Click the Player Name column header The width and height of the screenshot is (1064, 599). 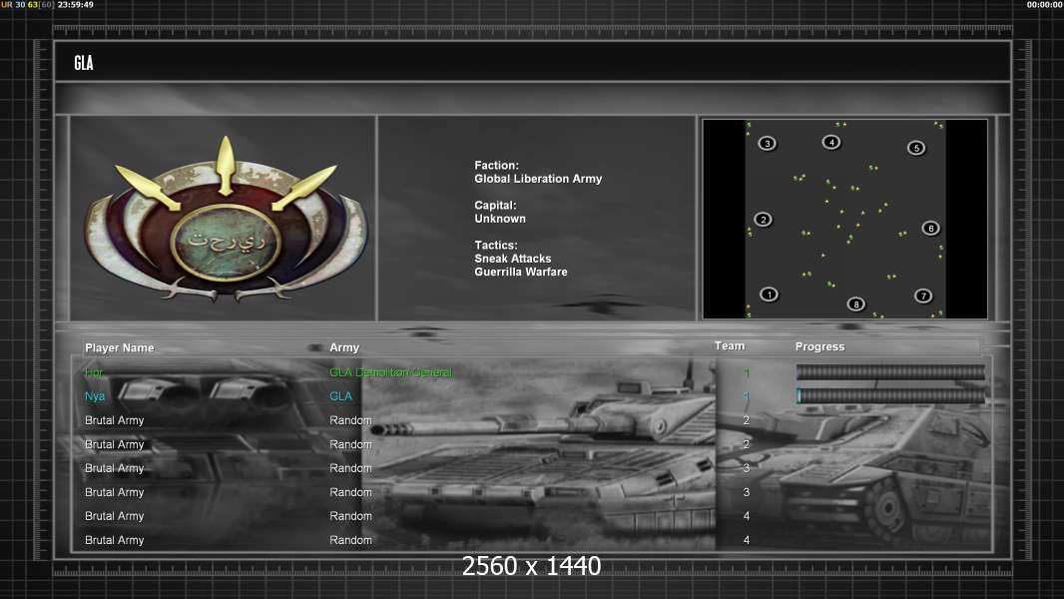tap(120, 348)
